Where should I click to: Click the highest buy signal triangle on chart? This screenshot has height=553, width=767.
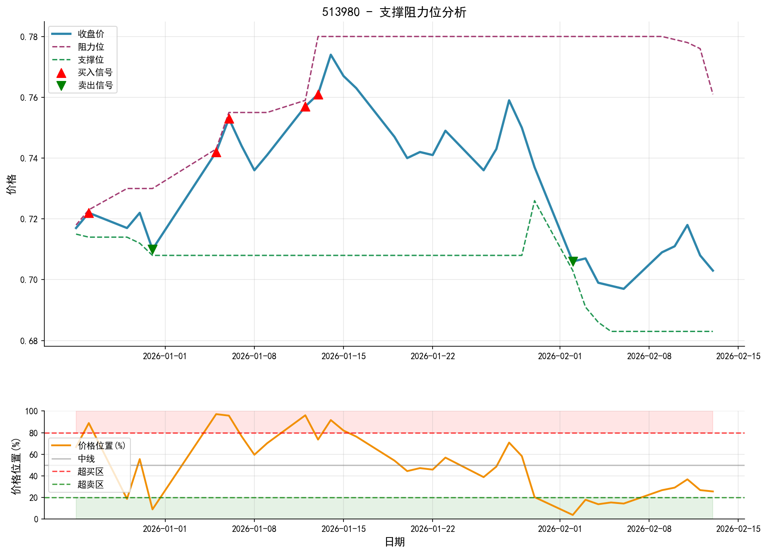pyautogui.click(x=319, y=95)
